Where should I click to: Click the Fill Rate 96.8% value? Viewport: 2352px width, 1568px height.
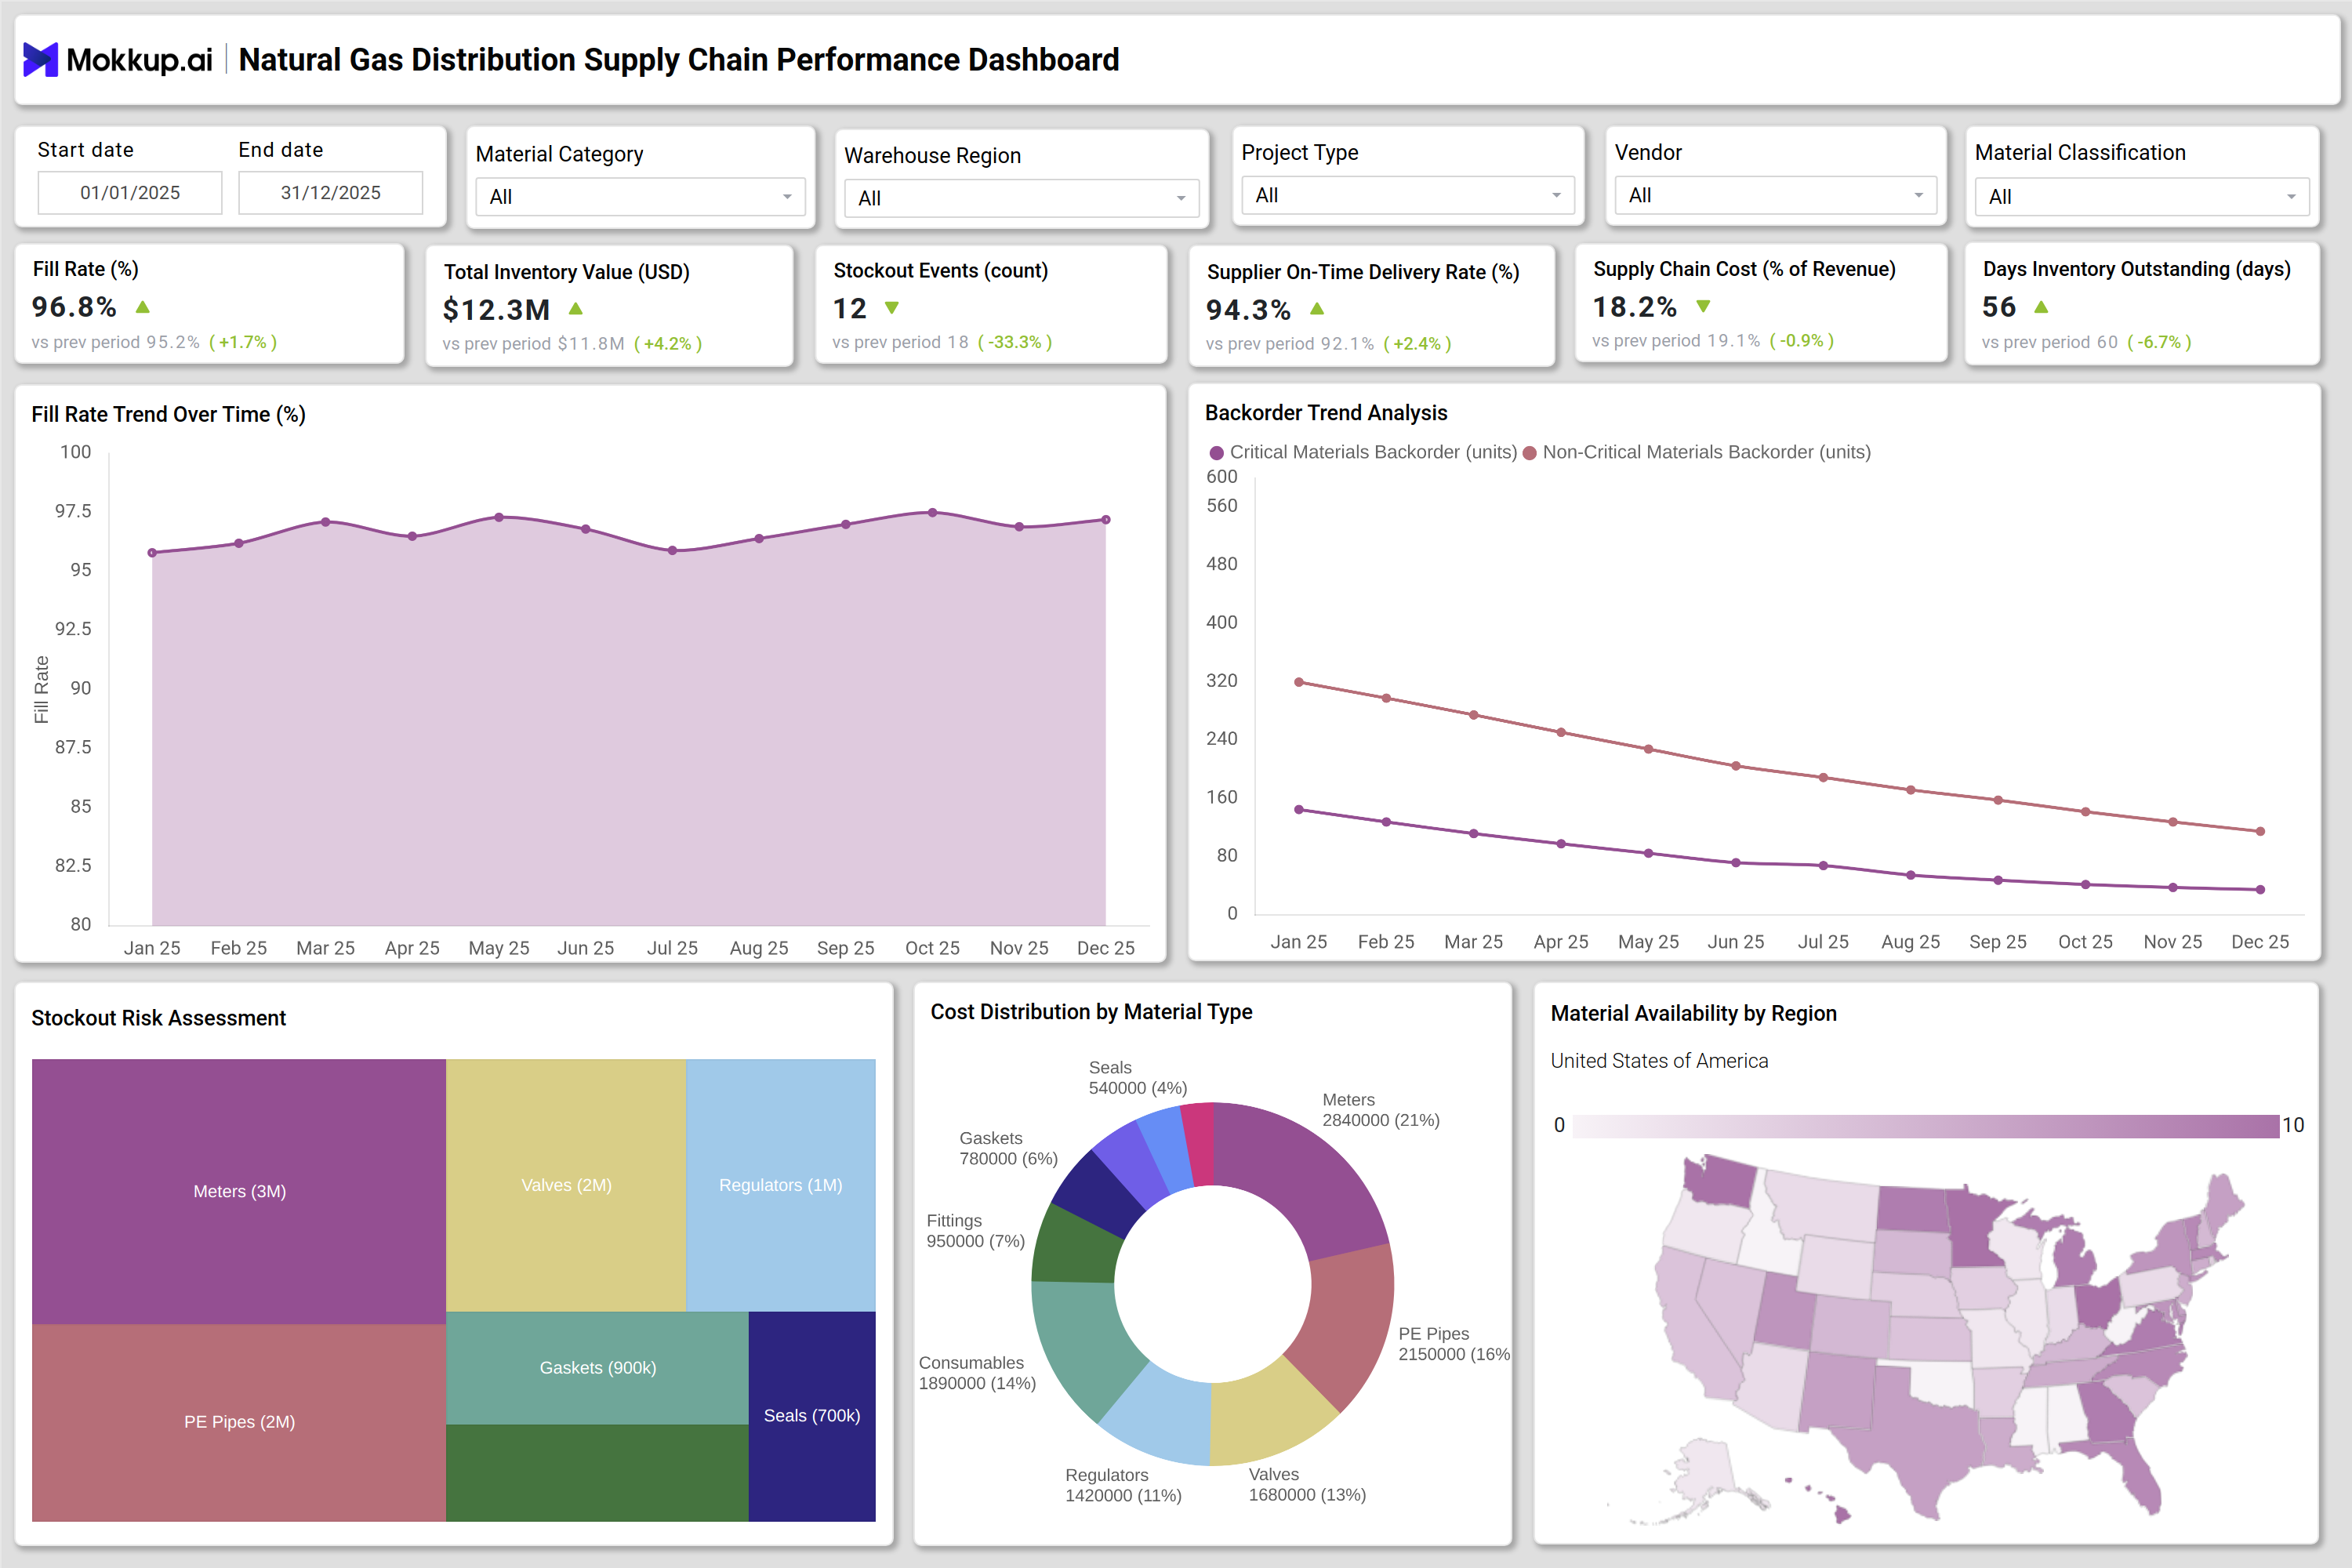[x=74, y=307]
